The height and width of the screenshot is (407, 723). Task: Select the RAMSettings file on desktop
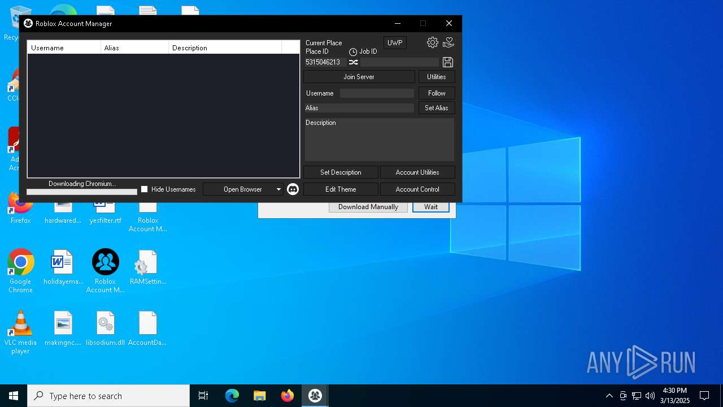coord(147,267)
